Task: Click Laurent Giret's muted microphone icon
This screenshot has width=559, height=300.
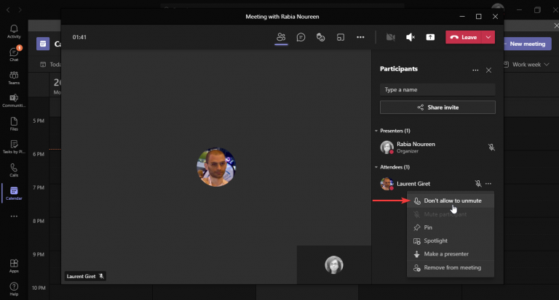Action: tap(478, 184)
